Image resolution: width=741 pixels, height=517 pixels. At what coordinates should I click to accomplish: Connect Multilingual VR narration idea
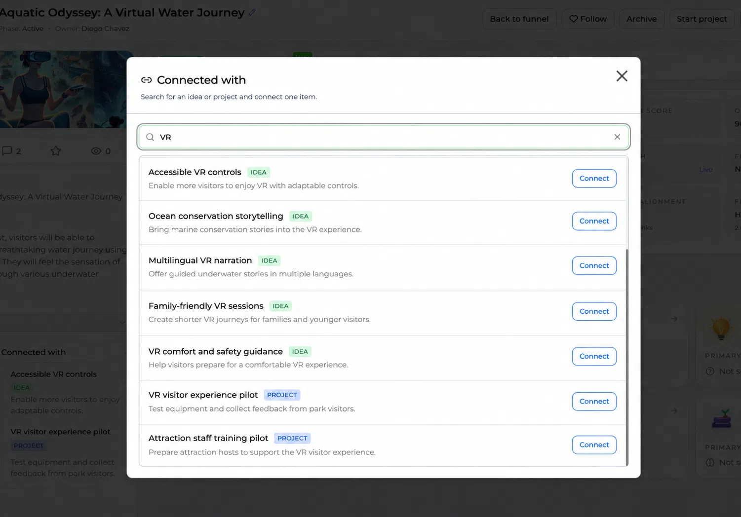pos(594,265)
